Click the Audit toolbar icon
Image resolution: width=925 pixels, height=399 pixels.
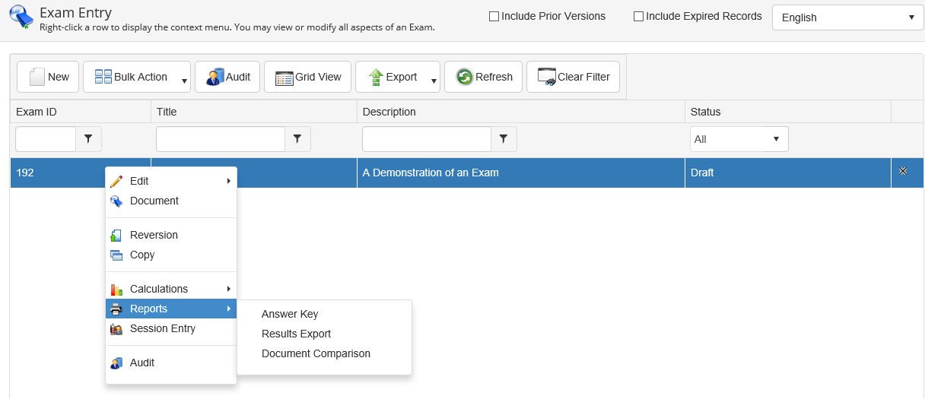(215, 77)
